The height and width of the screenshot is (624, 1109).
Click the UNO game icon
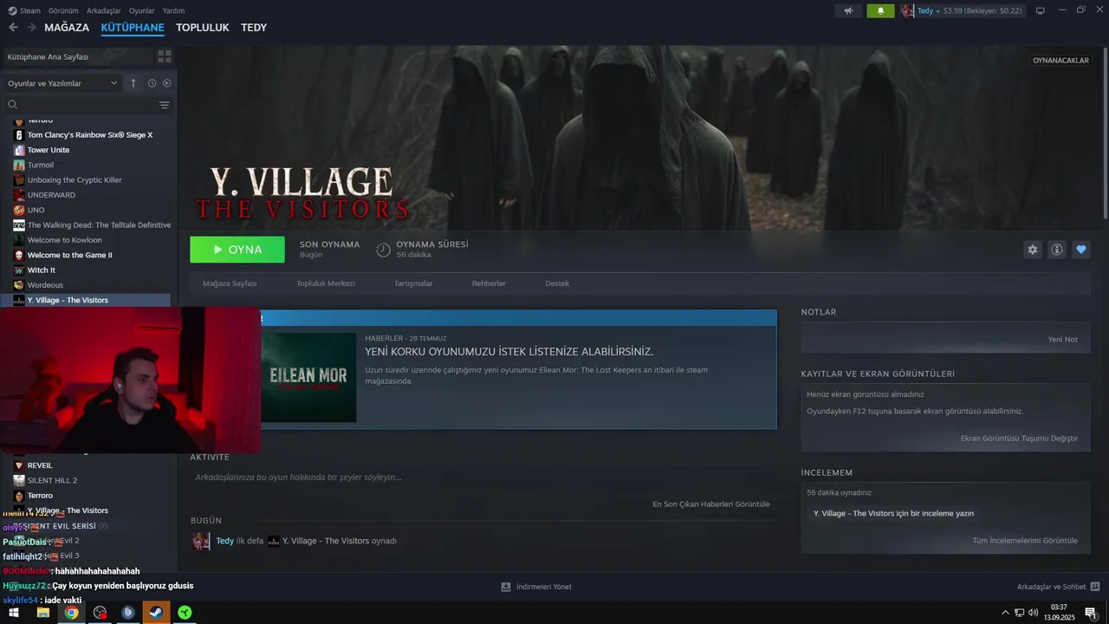tap(19, 210)
